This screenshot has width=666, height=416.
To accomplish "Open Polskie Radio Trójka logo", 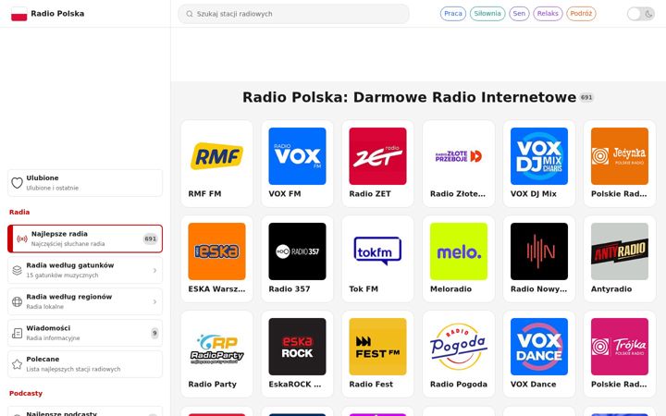I will 620,347.
